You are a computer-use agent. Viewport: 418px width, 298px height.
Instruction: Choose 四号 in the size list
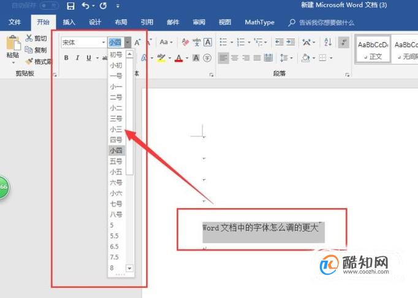point(116,140)
